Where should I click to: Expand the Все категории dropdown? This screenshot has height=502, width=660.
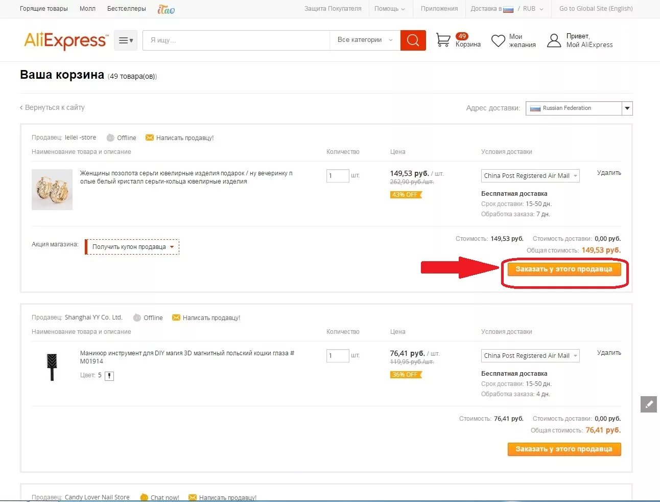coord(365,40)
